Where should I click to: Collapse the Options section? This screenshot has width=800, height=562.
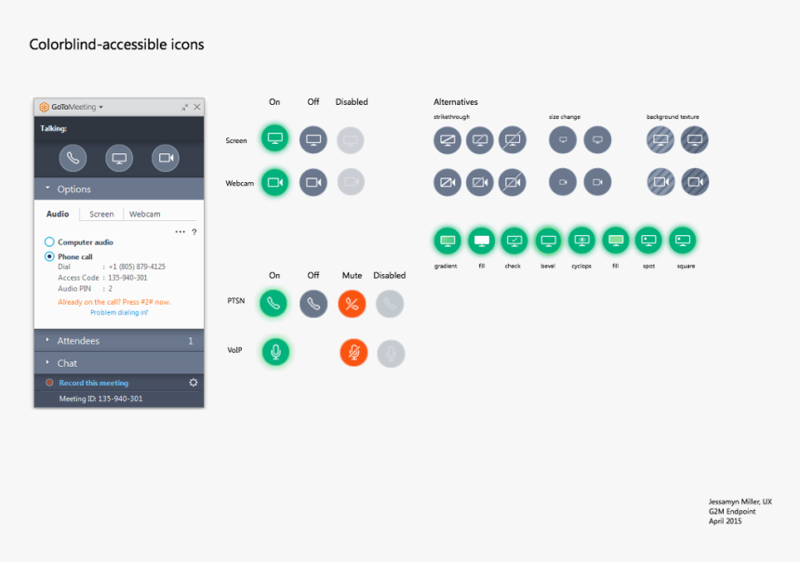(73, 190)
